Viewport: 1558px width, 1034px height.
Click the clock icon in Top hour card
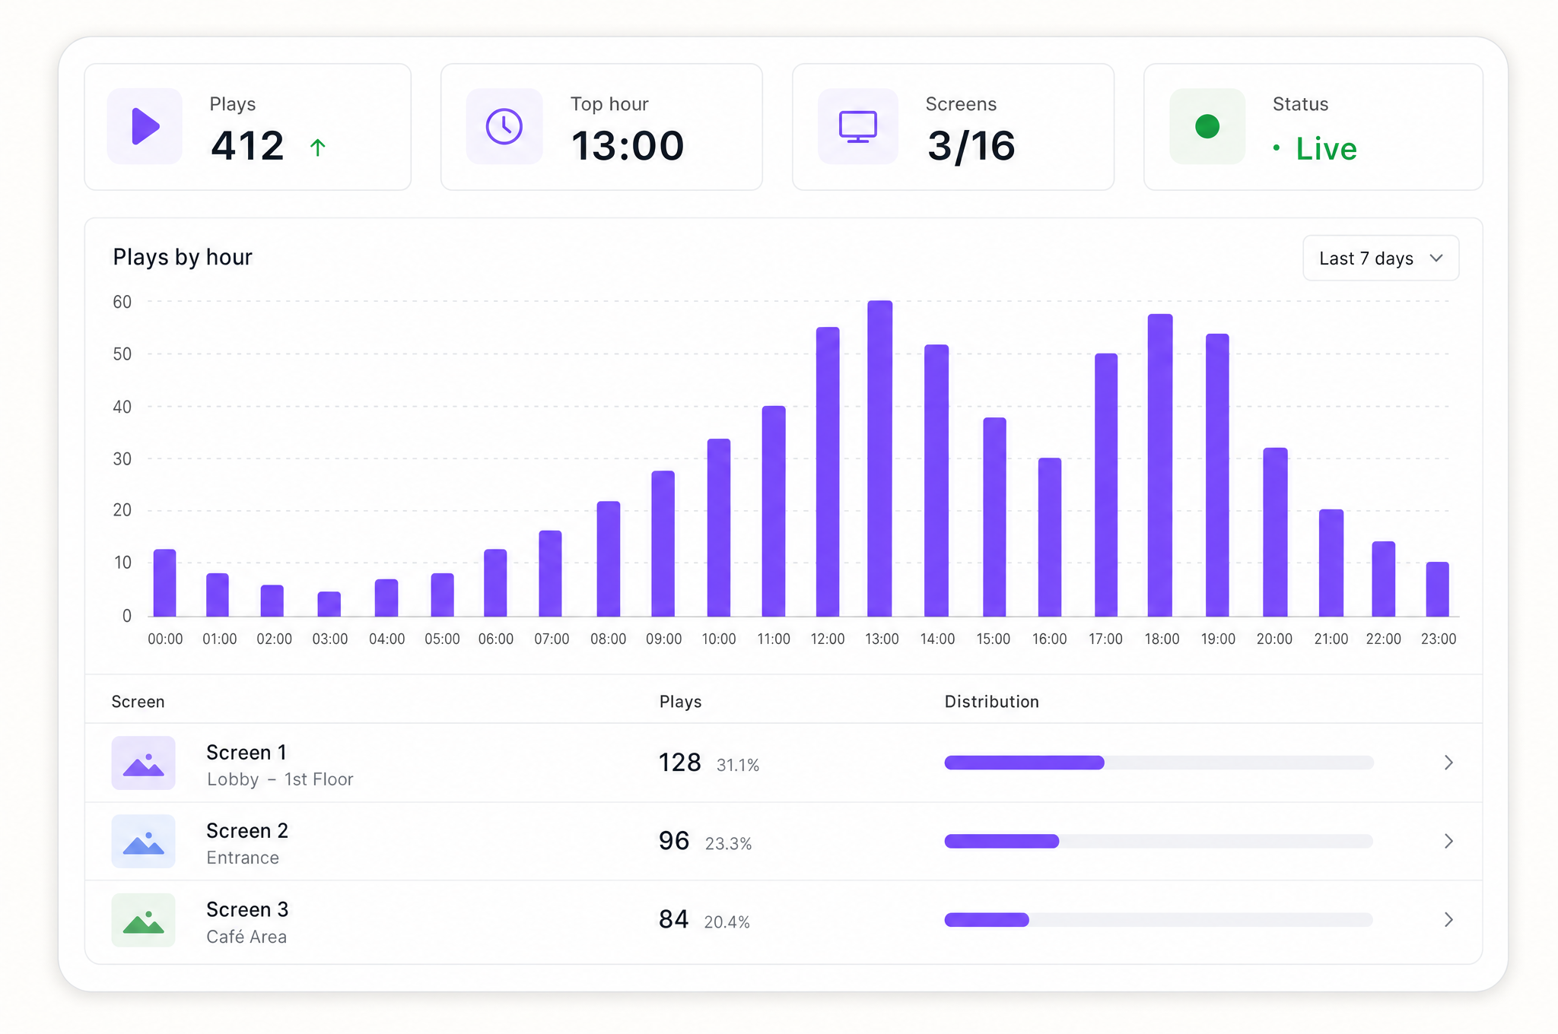pyautogui.click(x=504, y=126)
